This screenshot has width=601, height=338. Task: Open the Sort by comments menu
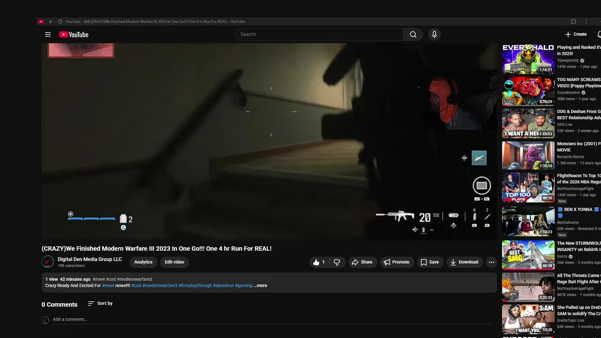[100, 304]
